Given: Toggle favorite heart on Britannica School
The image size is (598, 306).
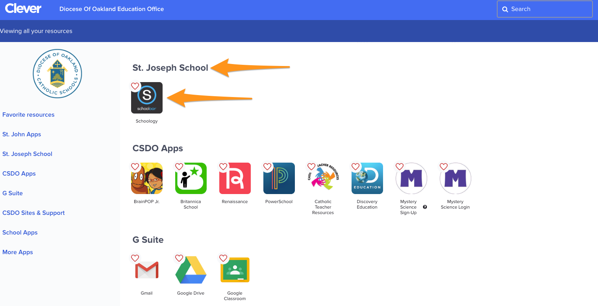Looking at the screenshot, I should point(179,167).
